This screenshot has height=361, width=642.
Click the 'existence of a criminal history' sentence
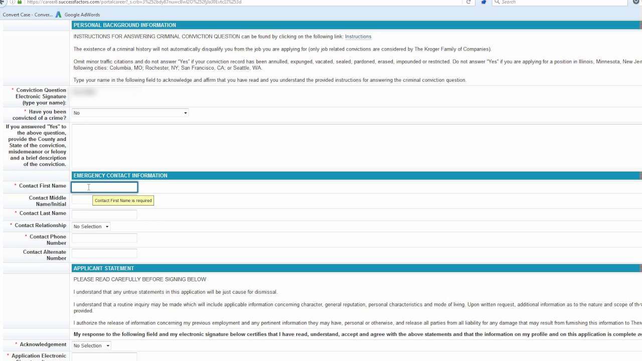pyautogui.click(x=282, y=49)
